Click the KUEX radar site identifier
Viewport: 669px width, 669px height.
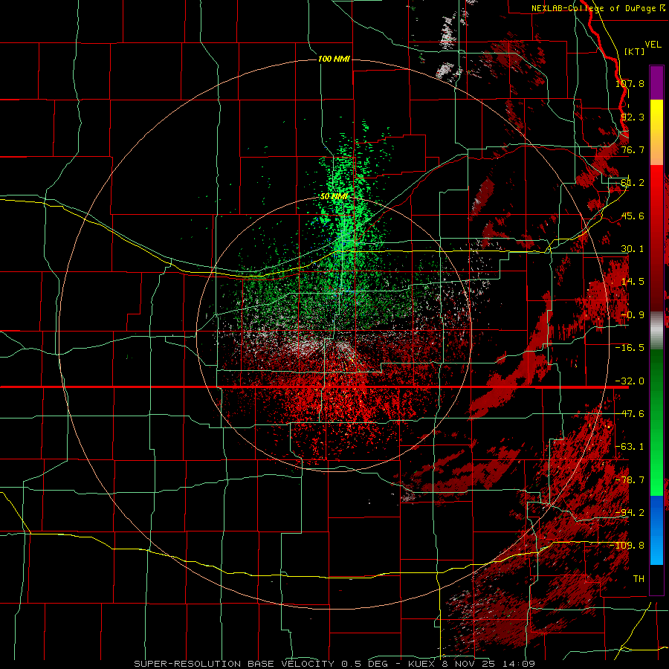(x=422, y=664)
